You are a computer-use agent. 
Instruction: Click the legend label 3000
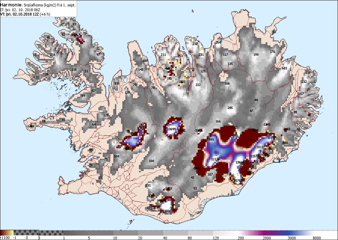tap(292, 238)
